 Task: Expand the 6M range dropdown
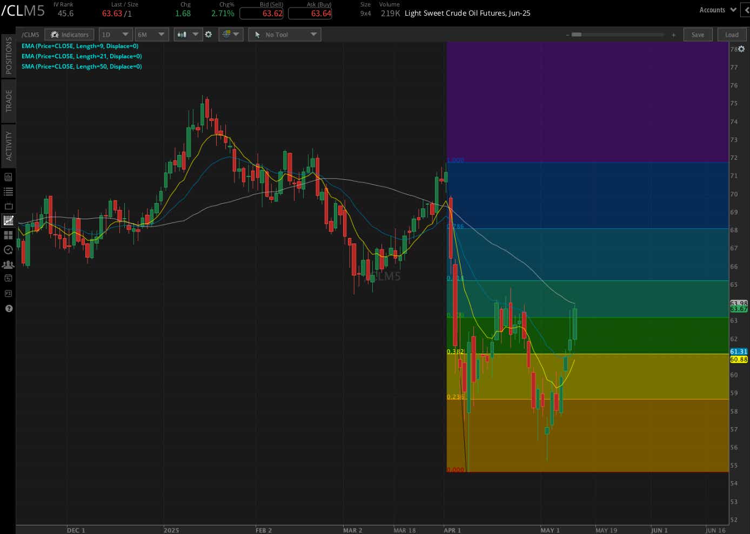pos(151,34)
